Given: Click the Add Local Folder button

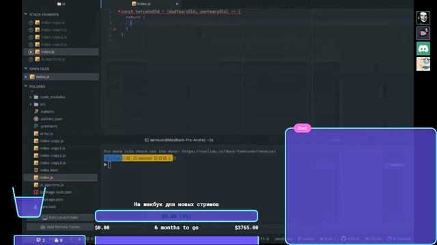Looking at the screenshot, I should [61, 218].
